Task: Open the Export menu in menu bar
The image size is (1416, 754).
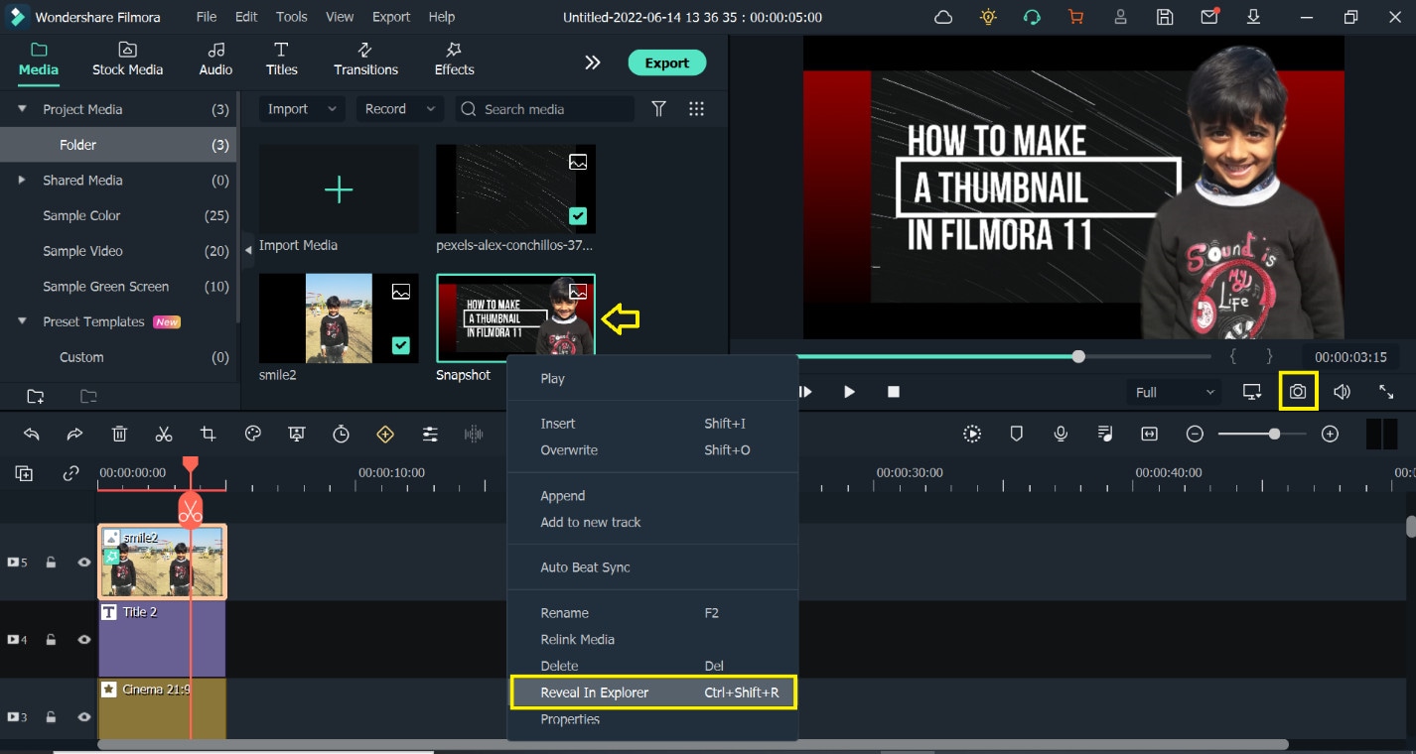Action: pyautogui.click(x=391, y=17)
